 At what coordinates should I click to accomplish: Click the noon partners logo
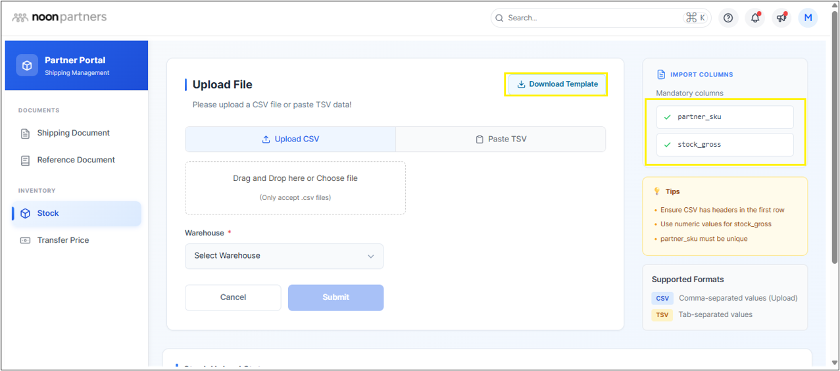click(x=60, y=18)
